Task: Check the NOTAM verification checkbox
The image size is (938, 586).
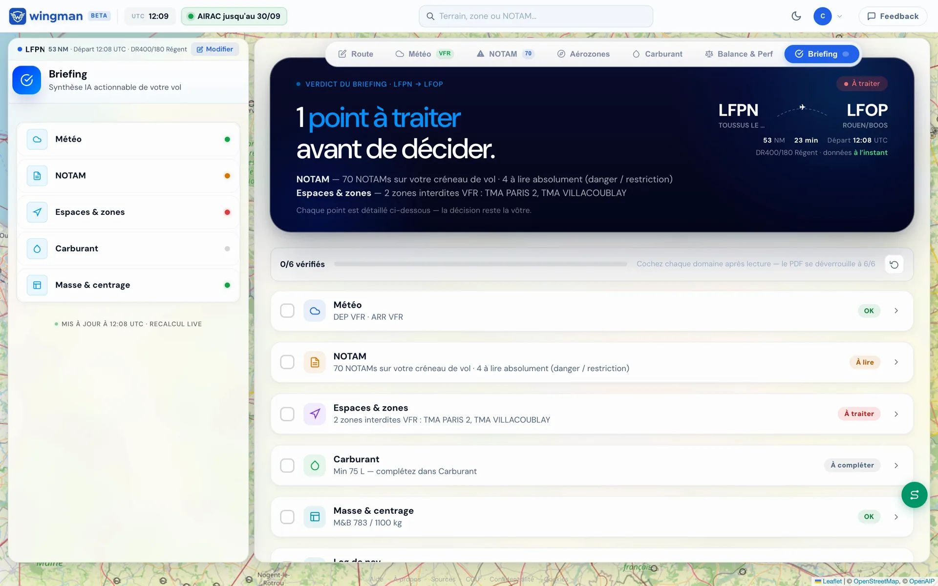Action: click(287, 362)
